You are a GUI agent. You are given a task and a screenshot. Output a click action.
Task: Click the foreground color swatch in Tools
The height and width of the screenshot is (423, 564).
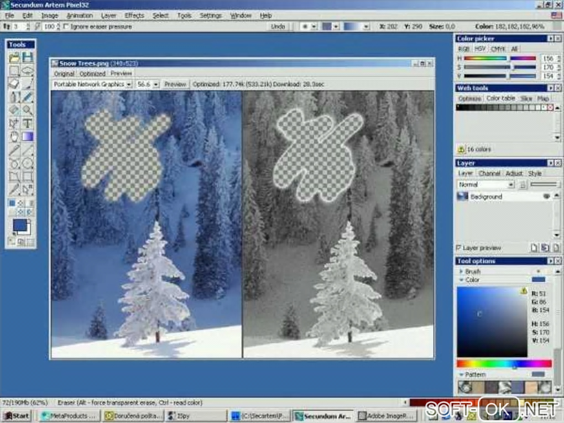20,225
